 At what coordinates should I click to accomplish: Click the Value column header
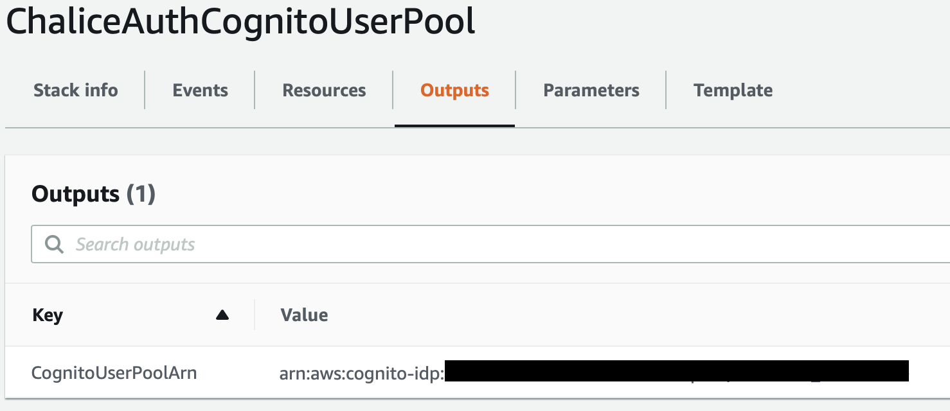coord(304,315)
